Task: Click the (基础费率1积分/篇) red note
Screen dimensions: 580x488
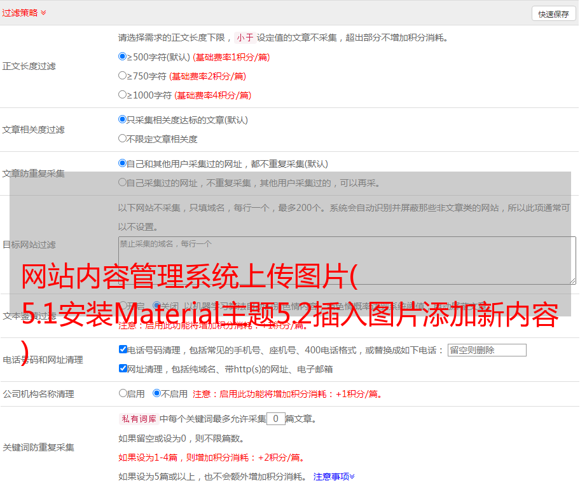Action: (x=231, y=57)
